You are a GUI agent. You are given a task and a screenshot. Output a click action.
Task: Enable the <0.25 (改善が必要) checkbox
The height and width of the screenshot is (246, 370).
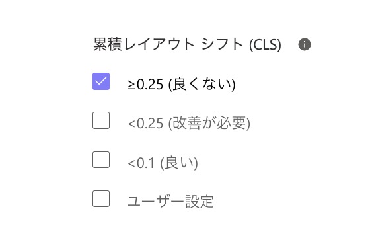pyautogui.click(x=101, y=120)
